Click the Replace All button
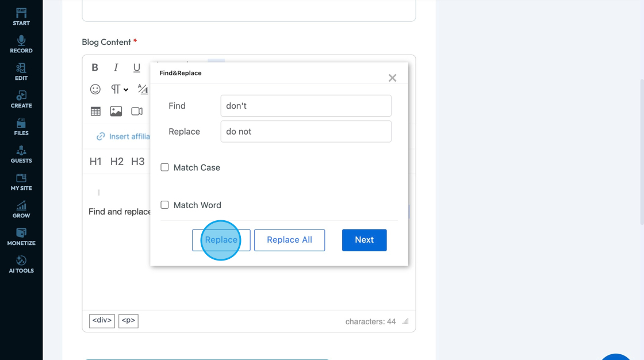Viewport: 644px width, 360px height. tap(289, 240)
